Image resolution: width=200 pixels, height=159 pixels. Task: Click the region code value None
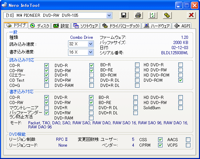[63, 145]
